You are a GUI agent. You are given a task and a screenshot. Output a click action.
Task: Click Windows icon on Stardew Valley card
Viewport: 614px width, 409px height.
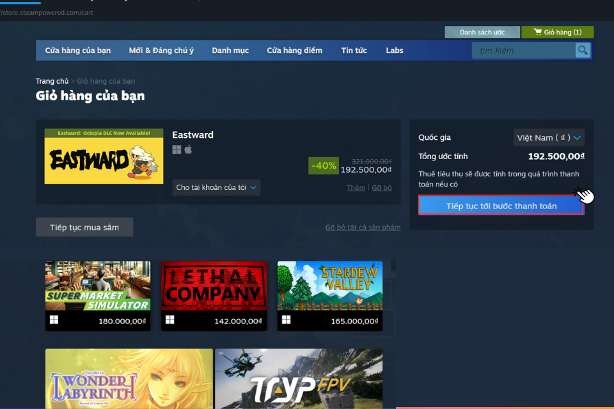click(287, 320)
